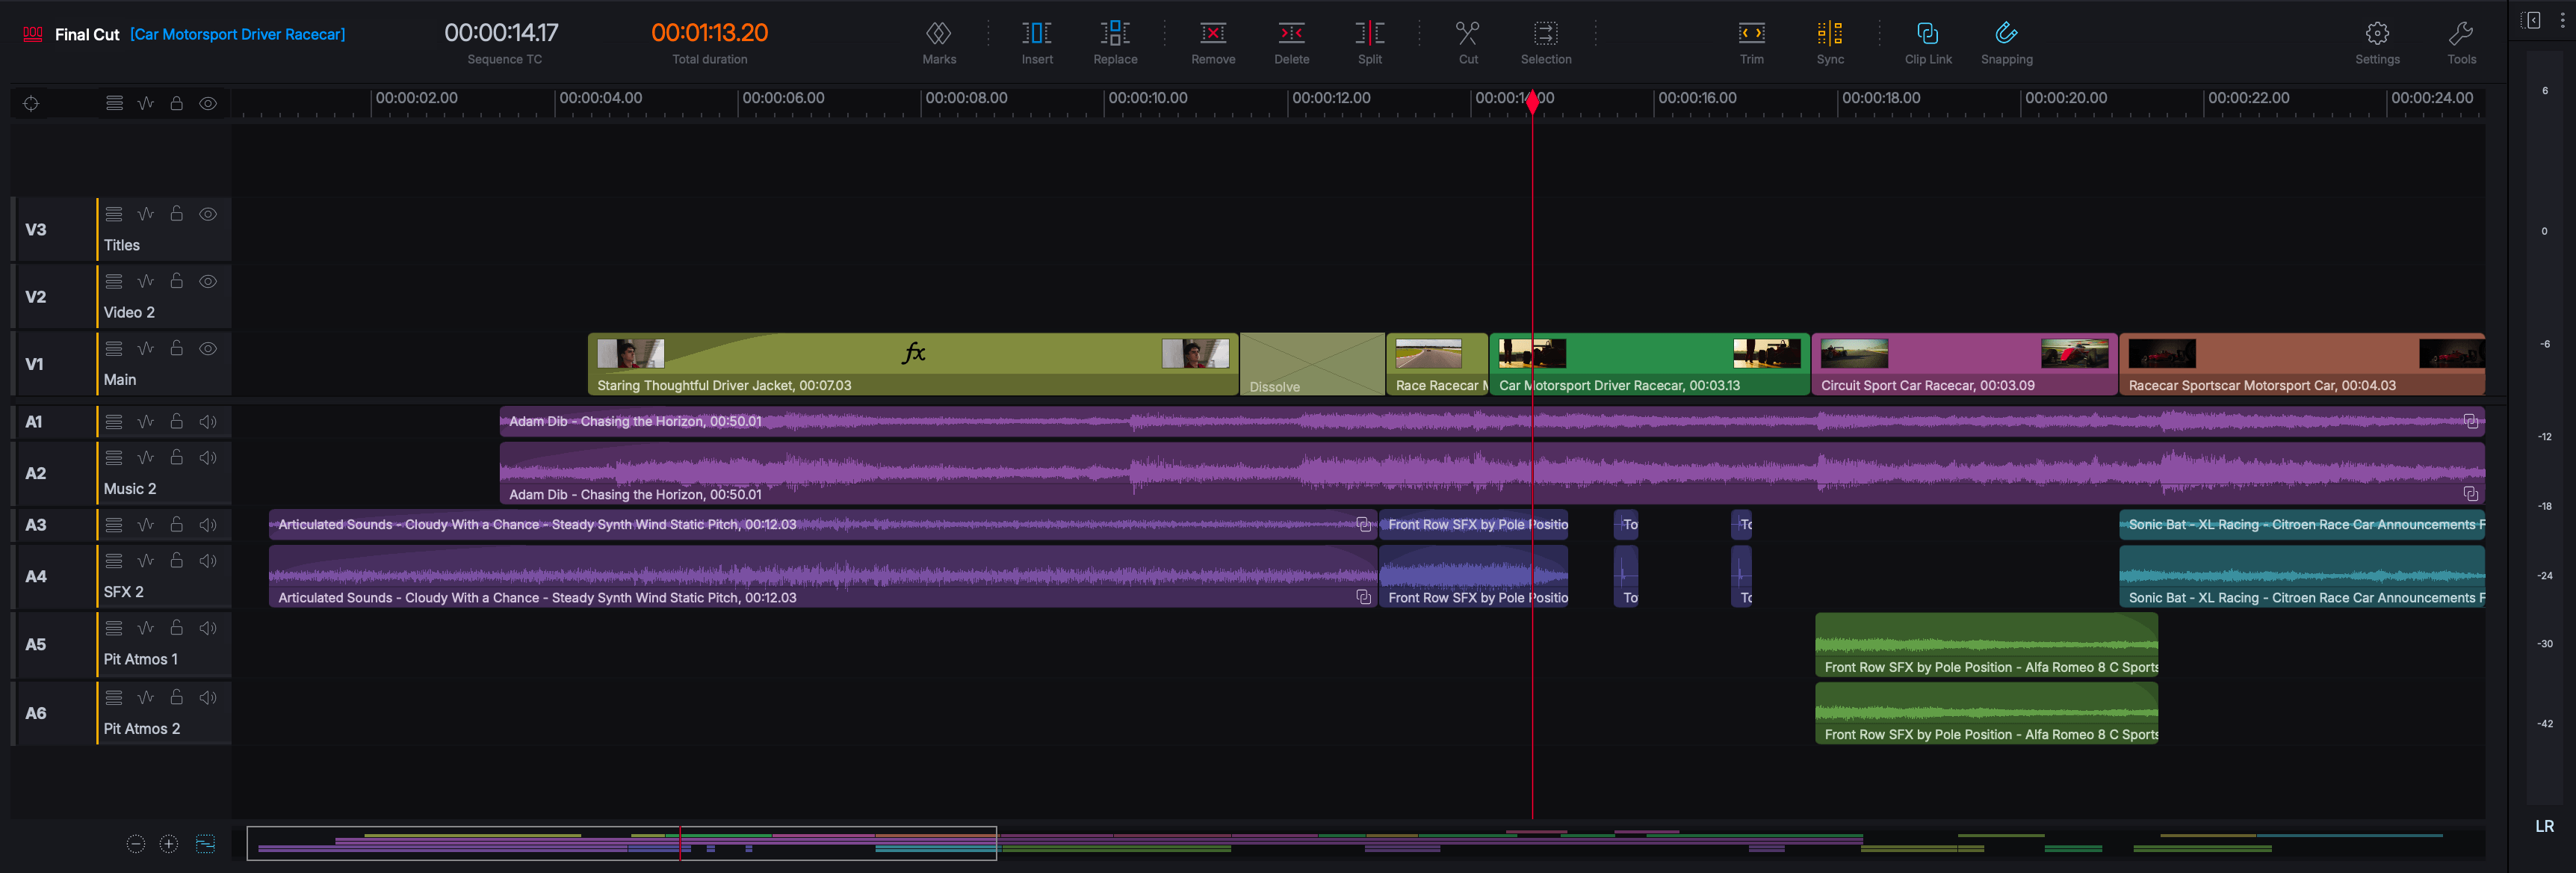Toggle the waveform display on A4 SFX 2
2576x873 pixels.
point(145,560)
